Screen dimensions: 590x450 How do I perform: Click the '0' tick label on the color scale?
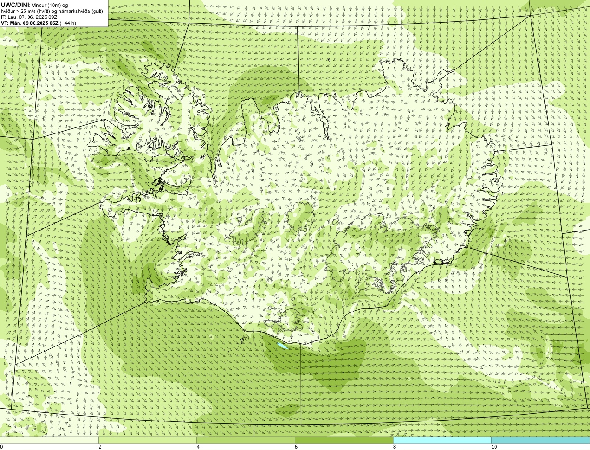(x=1, y=447)
